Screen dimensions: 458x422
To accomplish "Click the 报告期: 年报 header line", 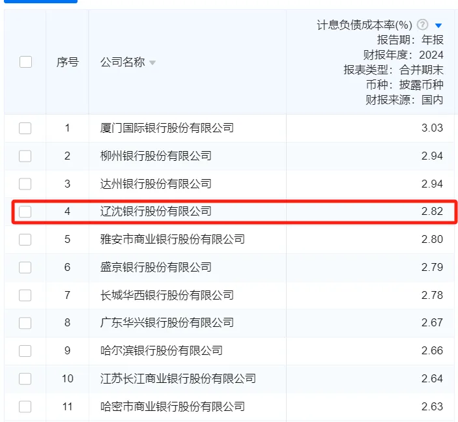I will point(410,40).
